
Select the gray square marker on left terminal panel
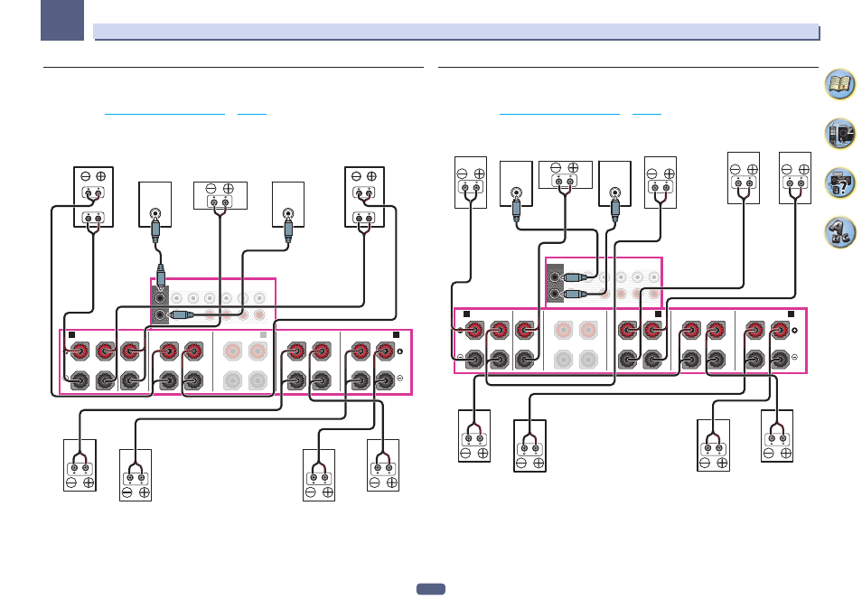[x=263, y=334]
